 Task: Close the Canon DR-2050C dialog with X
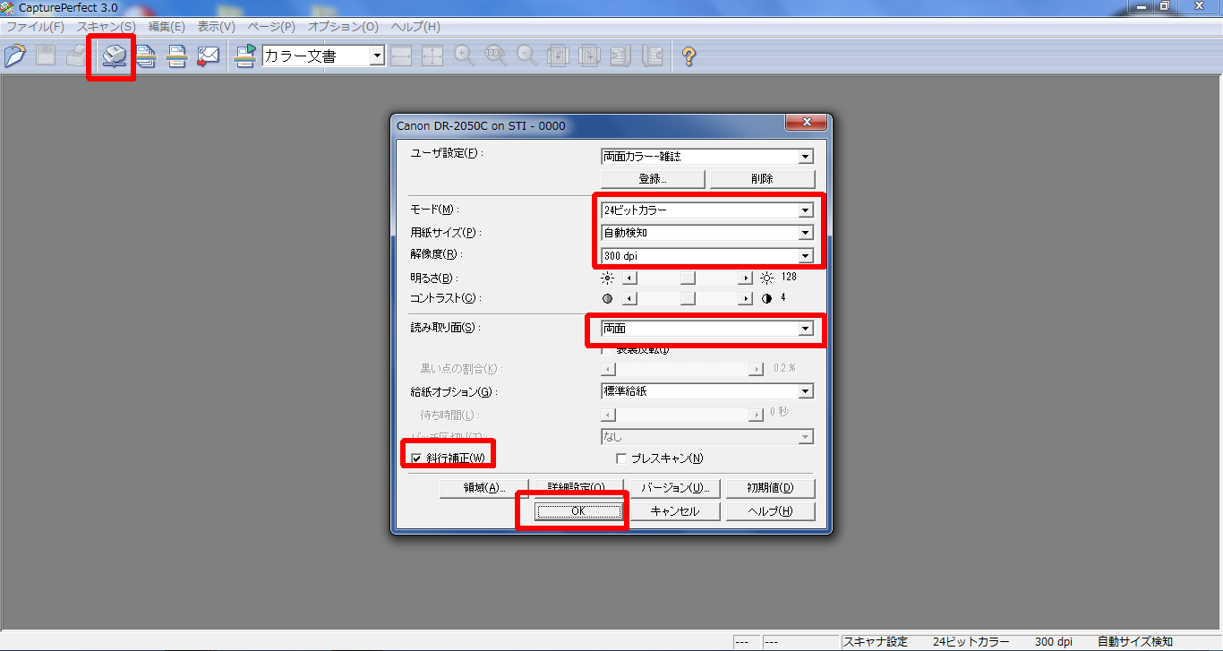[x=805, y=123]
